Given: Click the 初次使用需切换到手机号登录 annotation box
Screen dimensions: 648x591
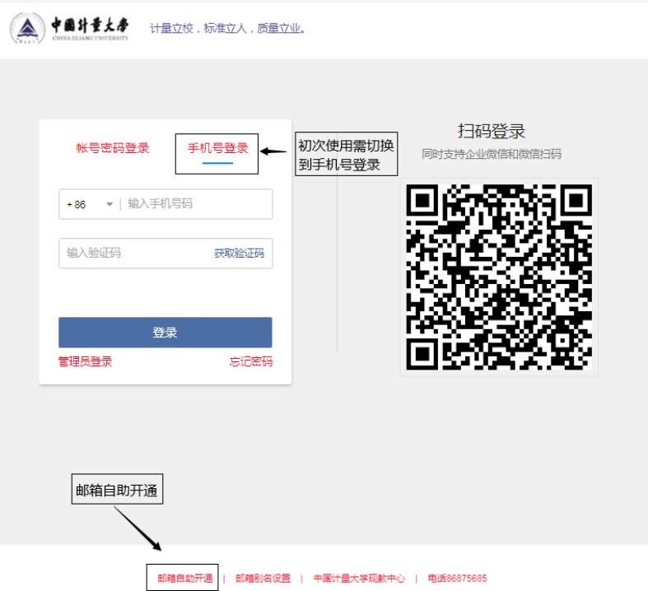Looking at the screenshot, I should click(346, 155).
